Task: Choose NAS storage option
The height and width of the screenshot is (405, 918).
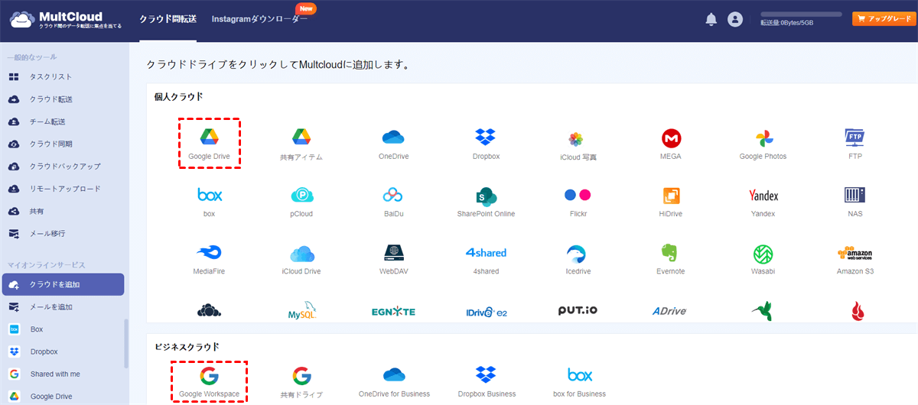Action: [x=855, y=201]
